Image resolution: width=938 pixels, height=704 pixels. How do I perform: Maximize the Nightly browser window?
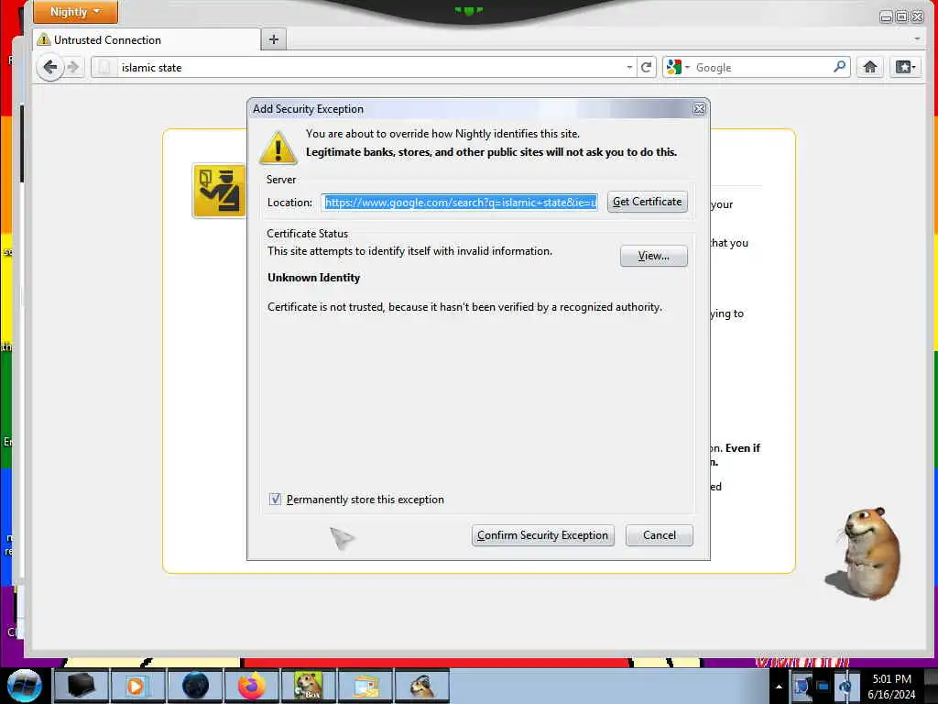click(x=901, y=16)
